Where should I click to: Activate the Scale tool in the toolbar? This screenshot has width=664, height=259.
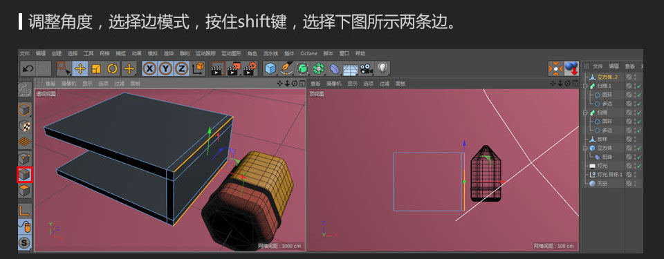tap(97, 68)
